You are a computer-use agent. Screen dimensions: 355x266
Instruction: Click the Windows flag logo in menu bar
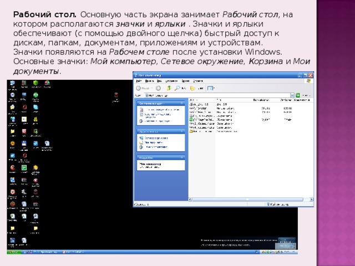308,81
